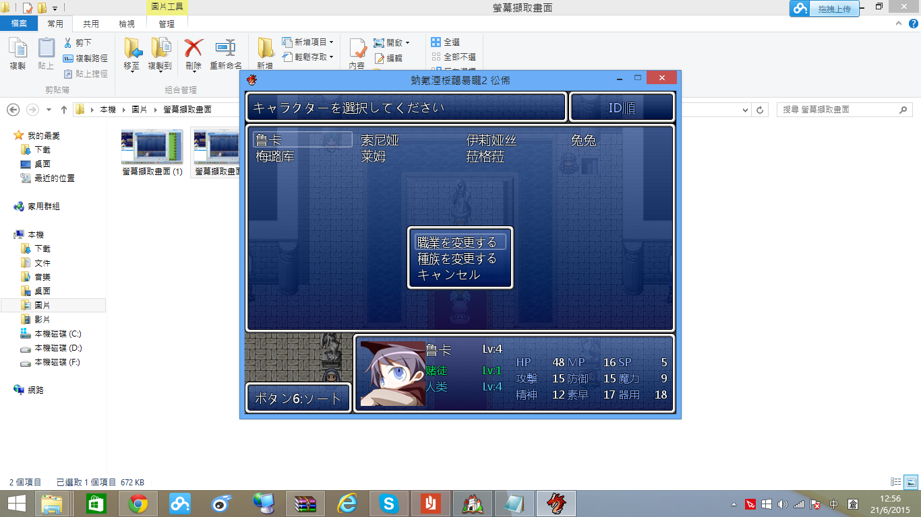This screenshot has width=921, height=517.
Task: Switch to the View (檢視) ribbon tab
Action: pos(127,24)
